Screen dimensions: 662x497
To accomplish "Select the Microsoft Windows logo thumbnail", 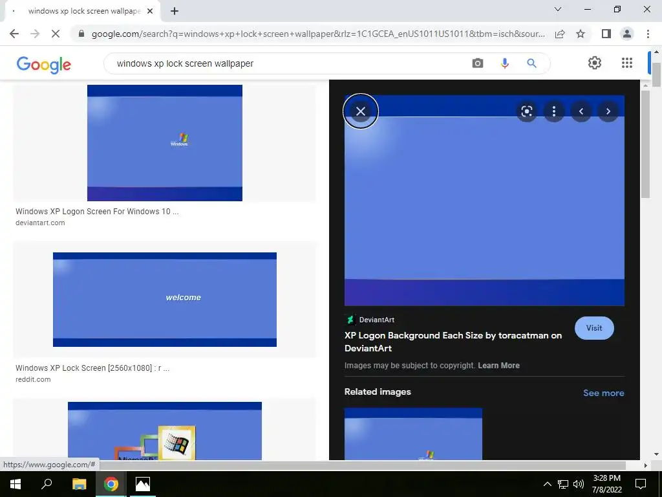I will (x=165, y=430).
